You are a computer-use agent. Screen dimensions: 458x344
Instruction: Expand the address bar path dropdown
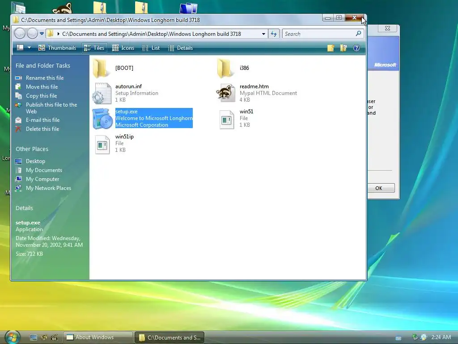tap(263, 34)
